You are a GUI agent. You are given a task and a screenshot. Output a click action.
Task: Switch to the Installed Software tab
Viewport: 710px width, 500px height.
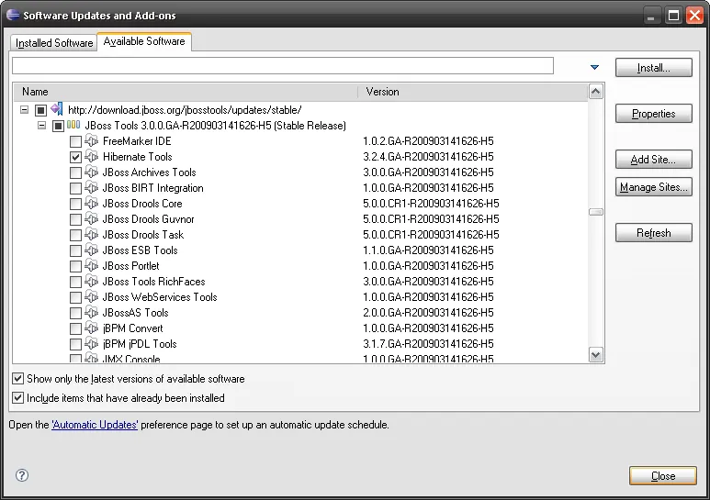[x=54, y=43]
